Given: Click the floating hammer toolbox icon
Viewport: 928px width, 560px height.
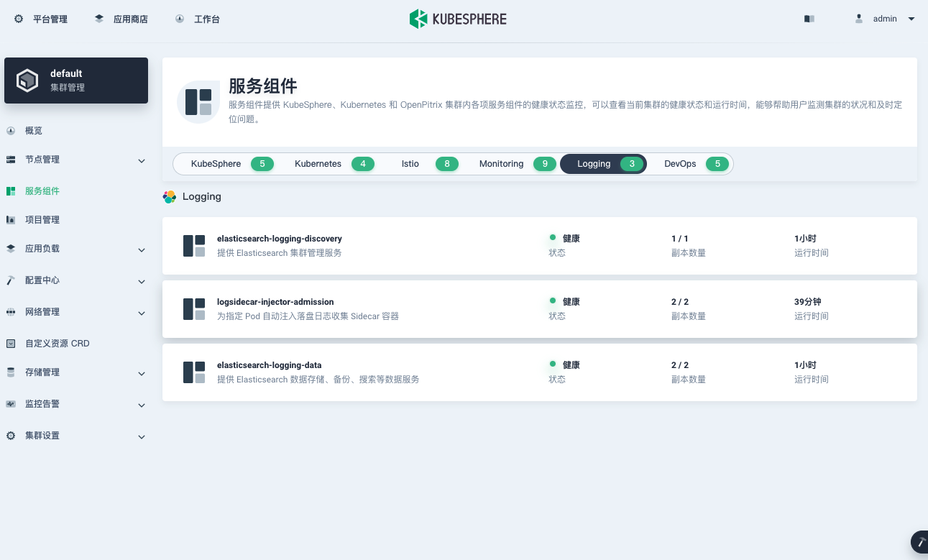Looking at the screenshot, I should pos(919,543).
